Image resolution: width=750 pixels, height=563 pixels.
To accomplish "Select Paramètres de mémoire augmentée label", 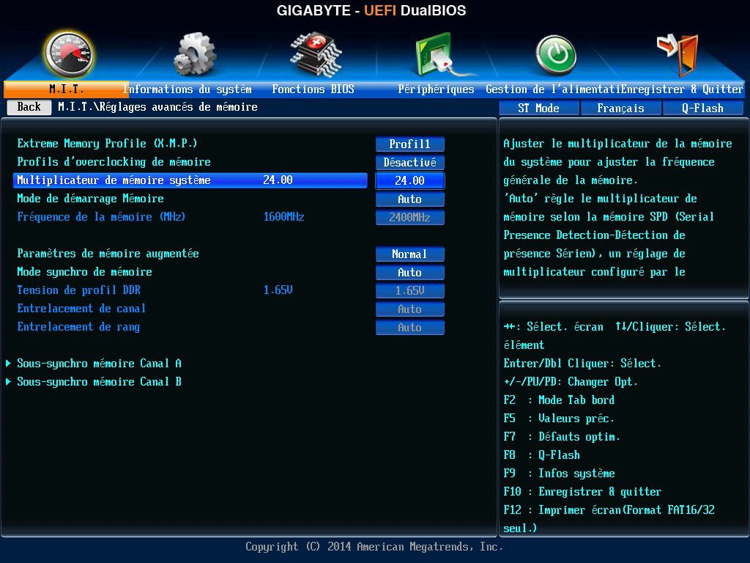I will click(108, 254).
